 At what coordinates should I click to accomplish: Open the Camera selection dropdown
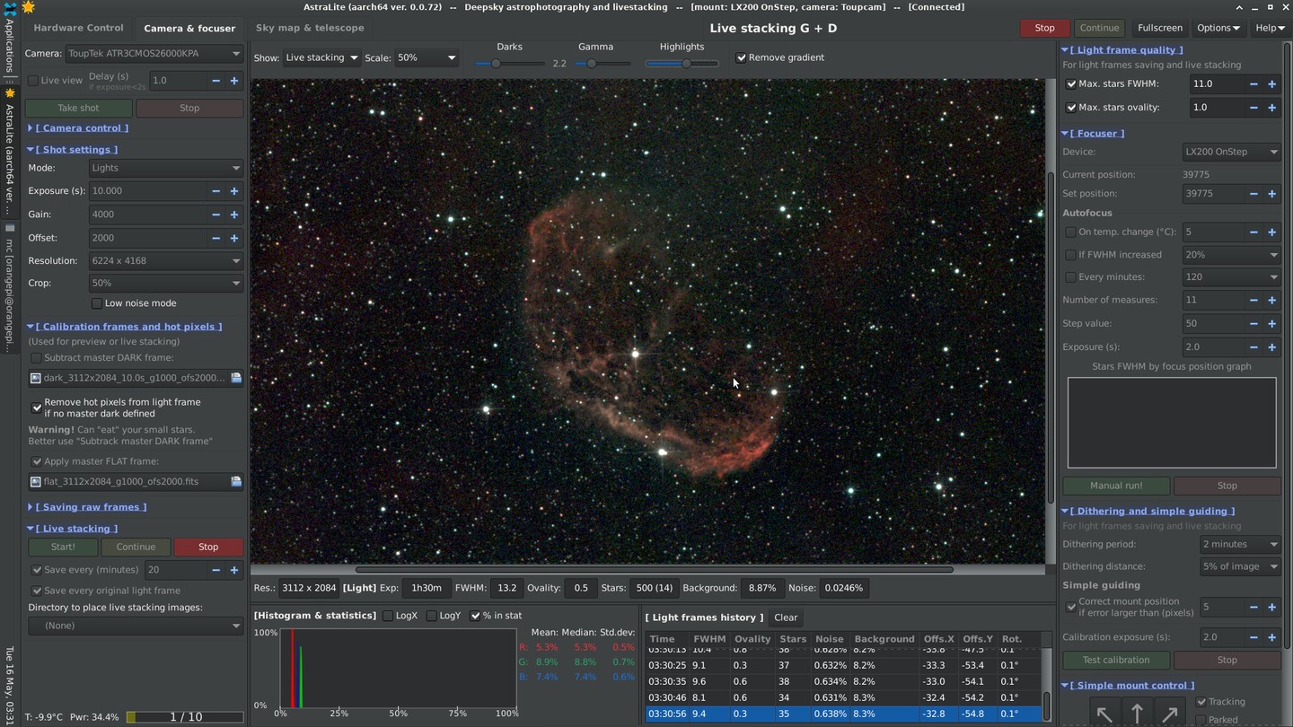pyautogui.click(x=154, y=54)
